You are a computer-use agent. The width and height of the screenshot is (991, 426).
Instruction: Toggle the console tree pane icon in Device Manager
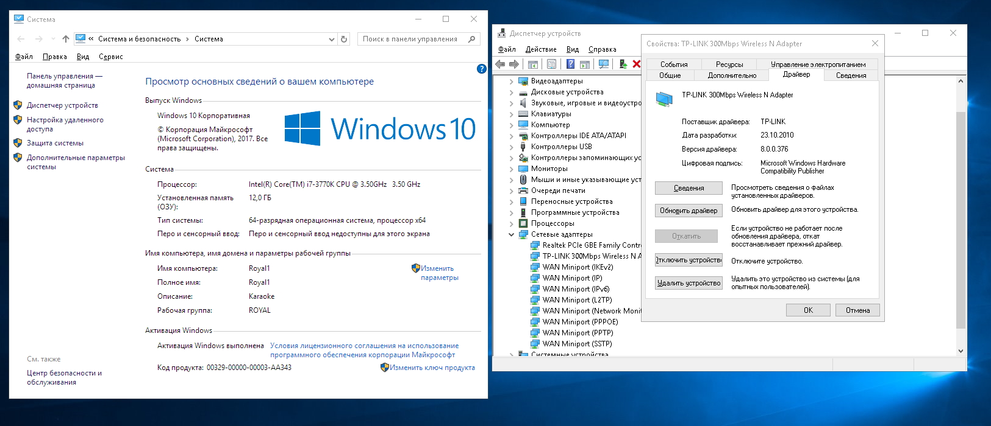click(x=533, y=64)
